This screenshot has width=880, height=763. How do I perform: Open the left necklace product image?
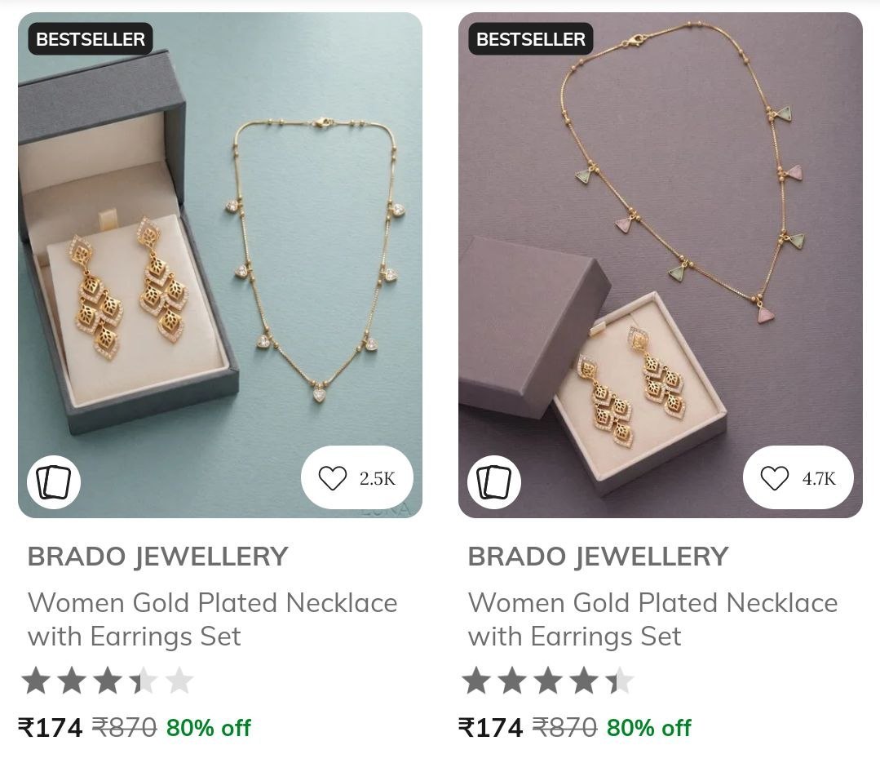(x=220, y=265)
